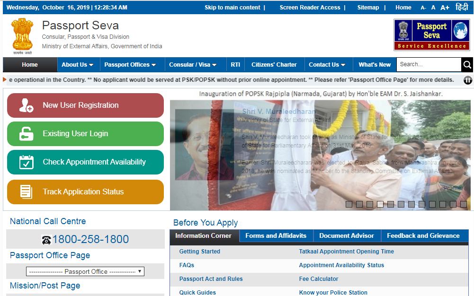
Task: Click inside the Search input field
Action: (429, 65)
